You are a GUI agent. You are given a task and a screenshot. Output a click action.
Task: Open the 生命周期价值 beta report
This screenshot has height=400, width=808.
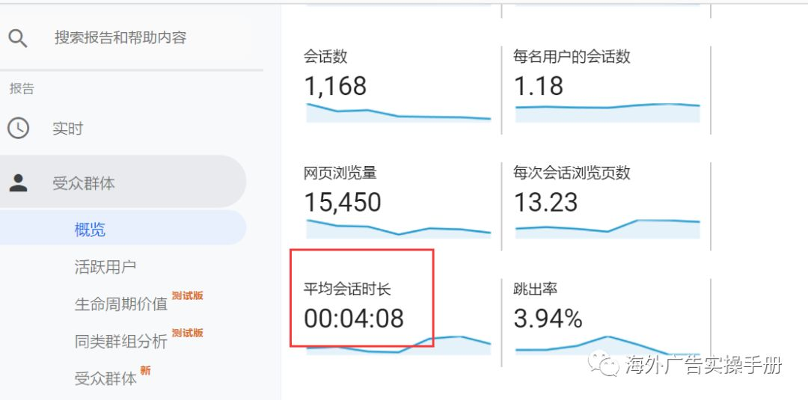[x=120, y=304]
